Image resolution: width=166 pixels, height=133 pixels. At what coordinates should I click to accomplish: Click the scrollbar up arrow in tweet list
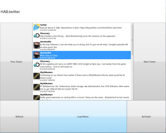point(132,24)
